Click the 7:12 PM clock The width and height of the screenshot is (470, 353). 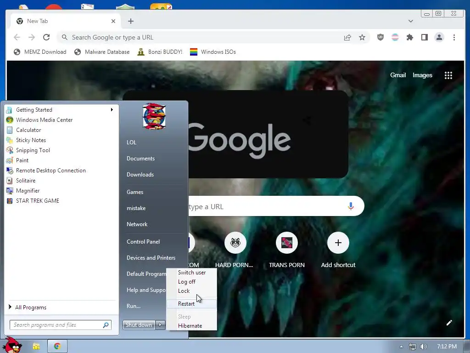tap(447, 347)
